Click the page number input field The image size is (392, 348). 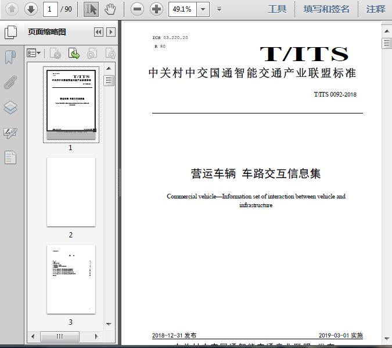51,9
